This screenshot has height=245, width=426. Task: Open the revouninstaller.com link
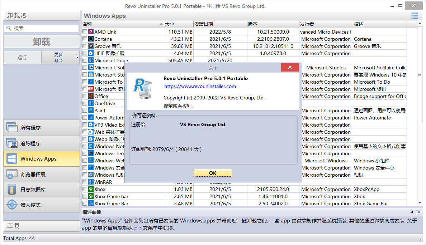(x=200, y=87)
